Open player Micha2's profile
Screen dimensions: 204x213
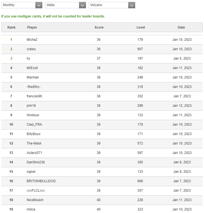(32, 40)
